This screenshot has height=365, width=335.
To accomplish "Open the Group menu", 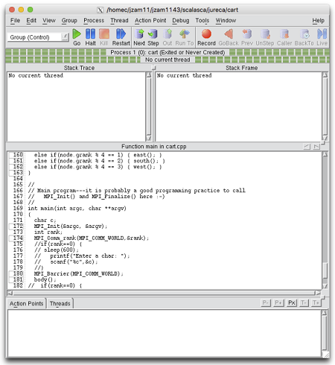I will click(x=69, y=20).
